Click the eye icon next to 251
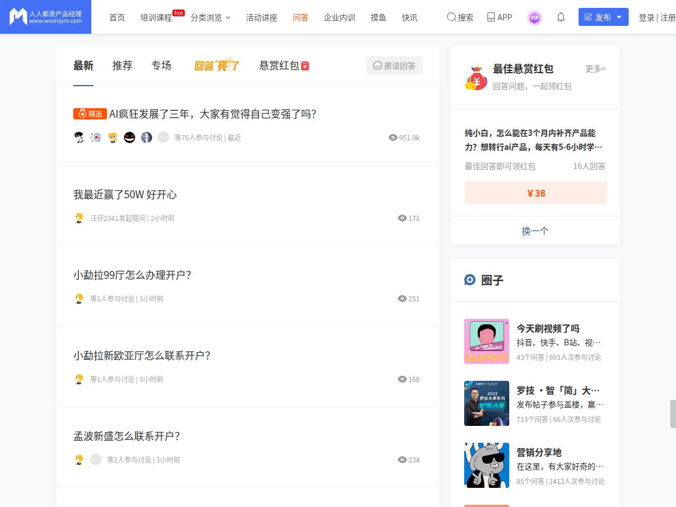 click(x=402, y=299)
